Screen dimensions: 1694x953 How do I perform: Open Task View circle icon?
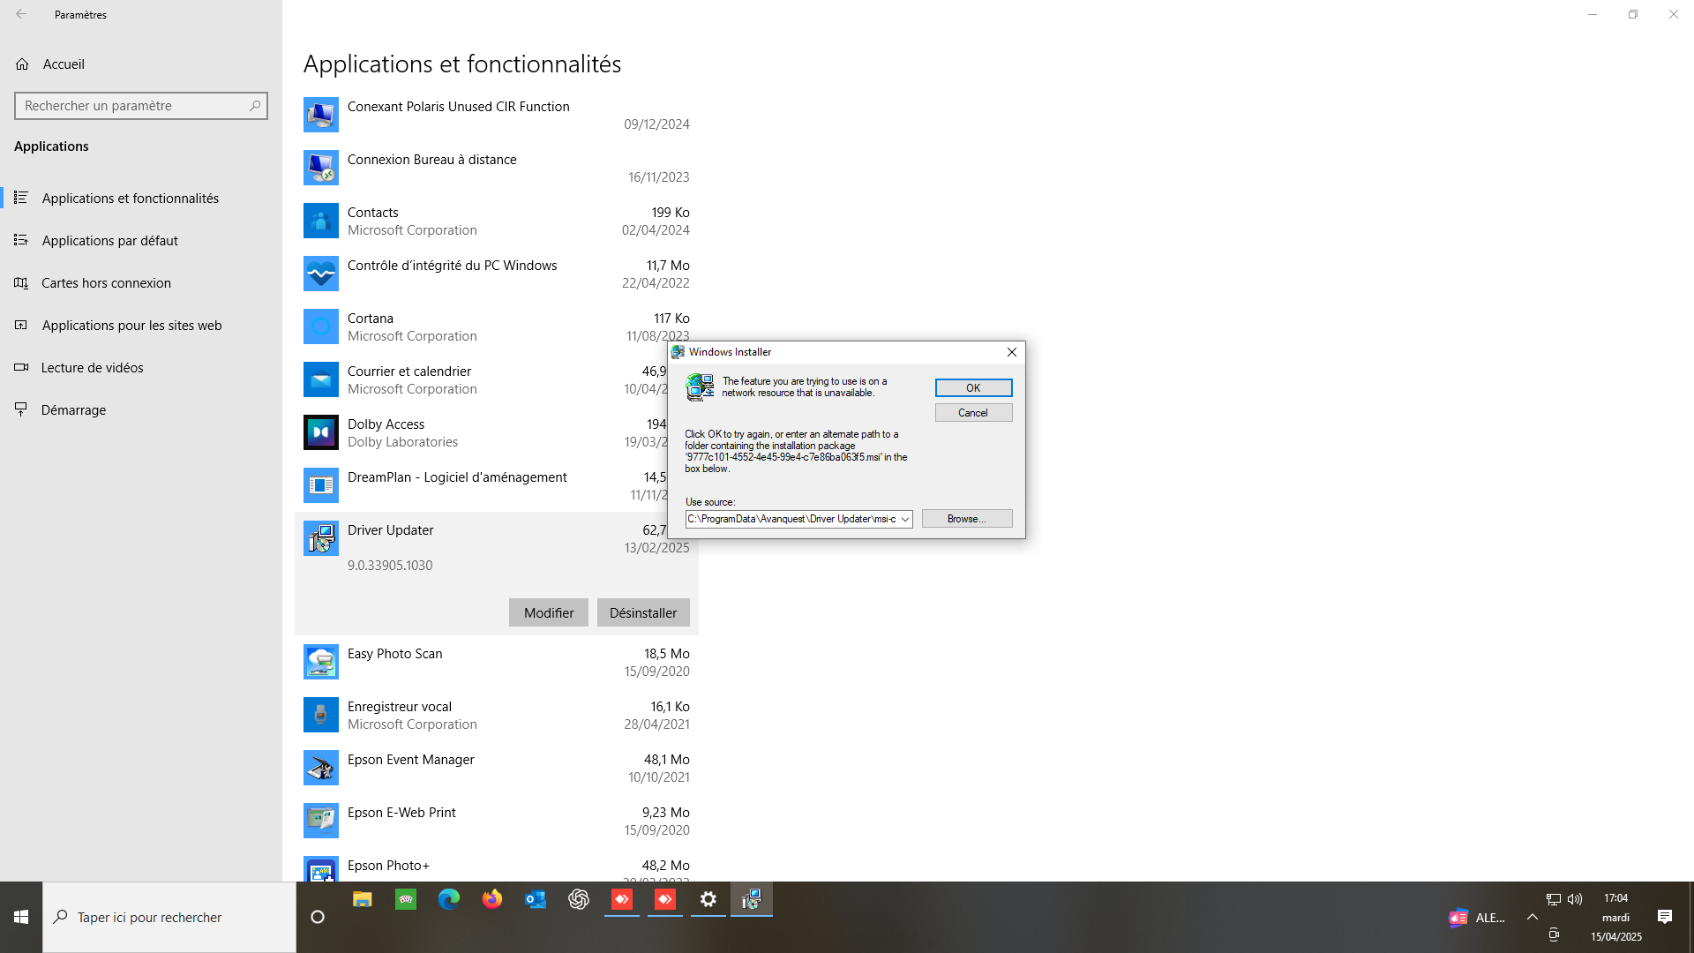coord(318,918)
